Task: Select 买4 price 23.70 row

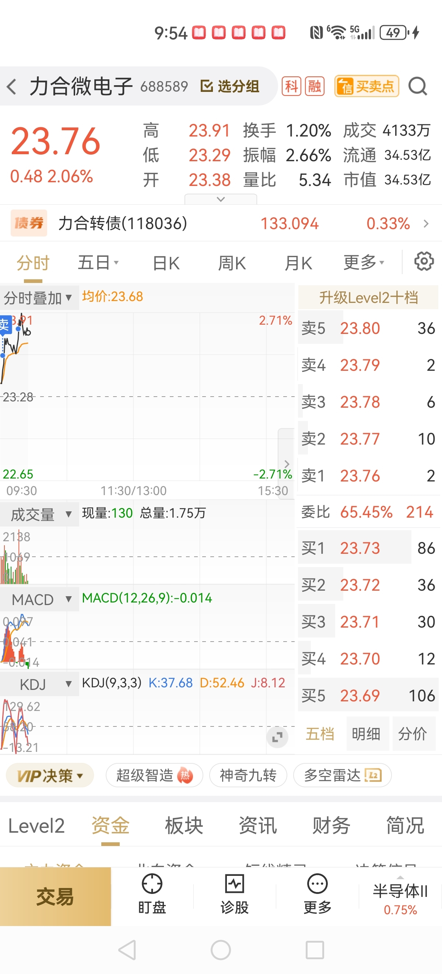Action: (368, 658)
